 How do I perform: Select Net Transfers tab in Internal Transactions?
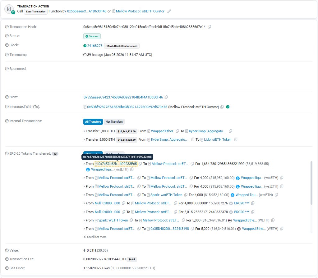tap(114, 121)
